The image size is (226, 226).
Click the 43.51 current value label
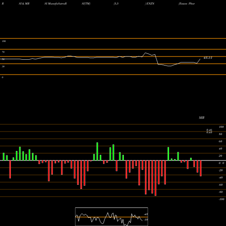pos(208,58)
